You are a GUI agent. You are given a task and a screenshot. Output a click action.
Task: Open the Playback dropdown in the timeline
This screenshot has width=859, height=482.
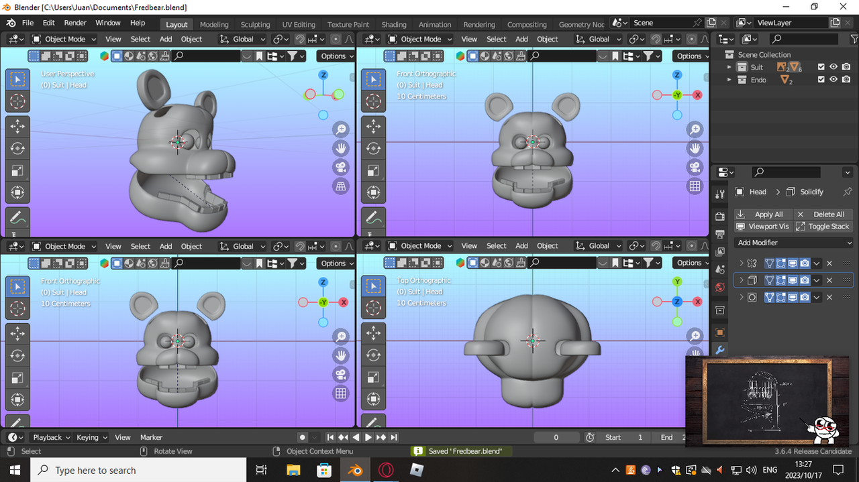(51, 437)
